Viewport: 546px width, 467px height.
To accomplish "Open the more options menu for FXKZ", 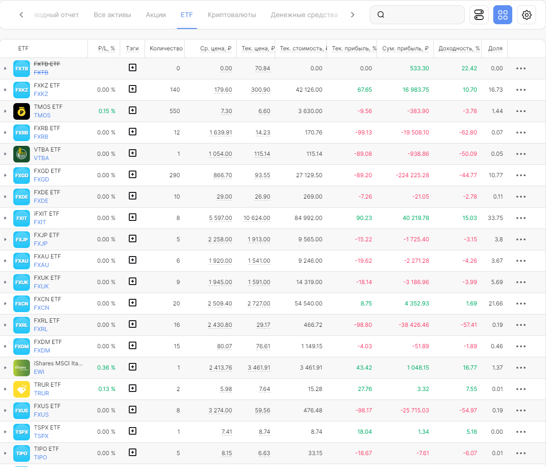I will click(521, 90).
